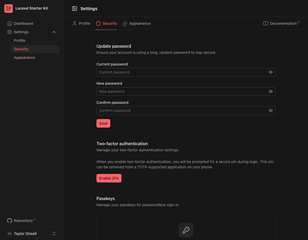Switch to the Profile tab
The width and height of the screenshot is (308, 240).
click(81, 23)
